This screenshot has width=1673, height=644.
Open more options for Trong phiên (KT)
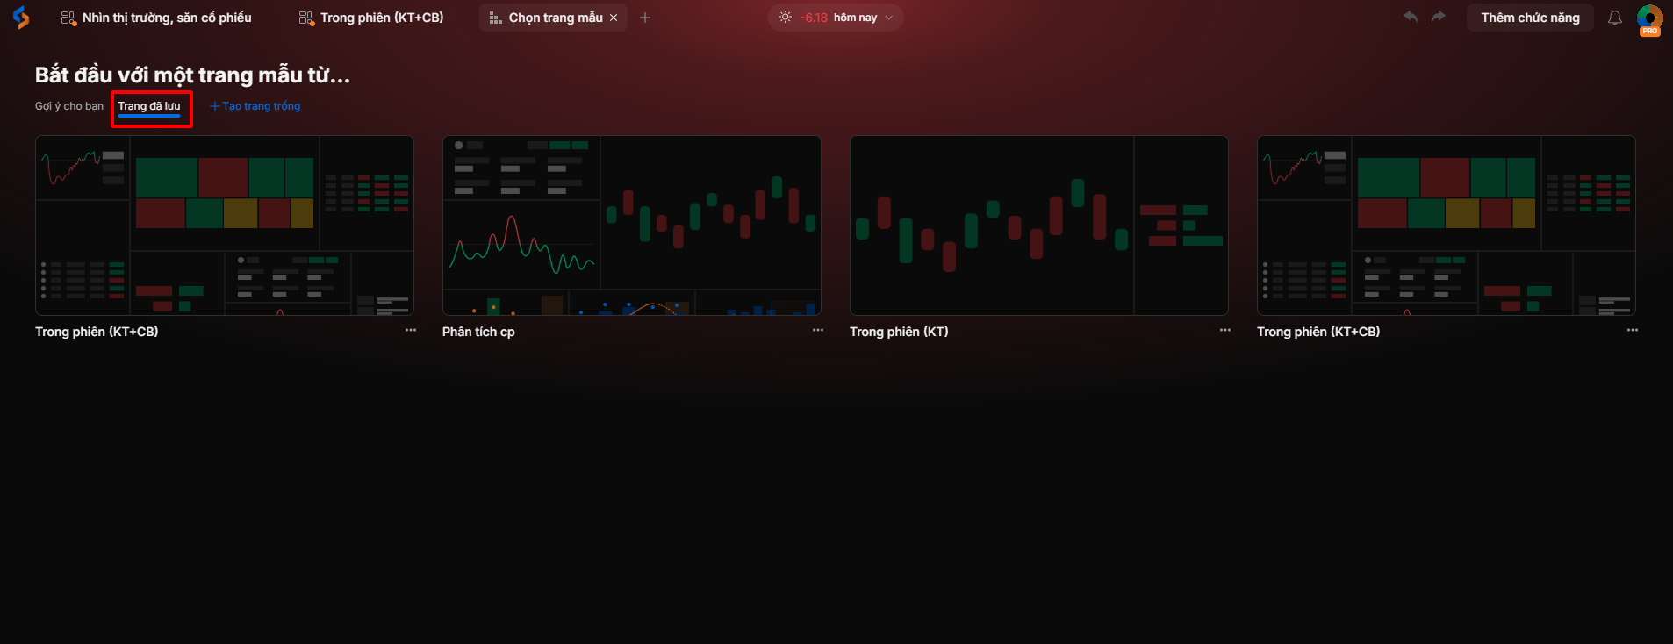[1225, 331]
